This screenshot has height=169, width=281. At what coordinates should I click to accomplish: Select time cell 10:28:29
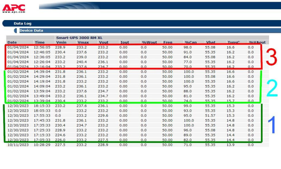coord(42,145)
